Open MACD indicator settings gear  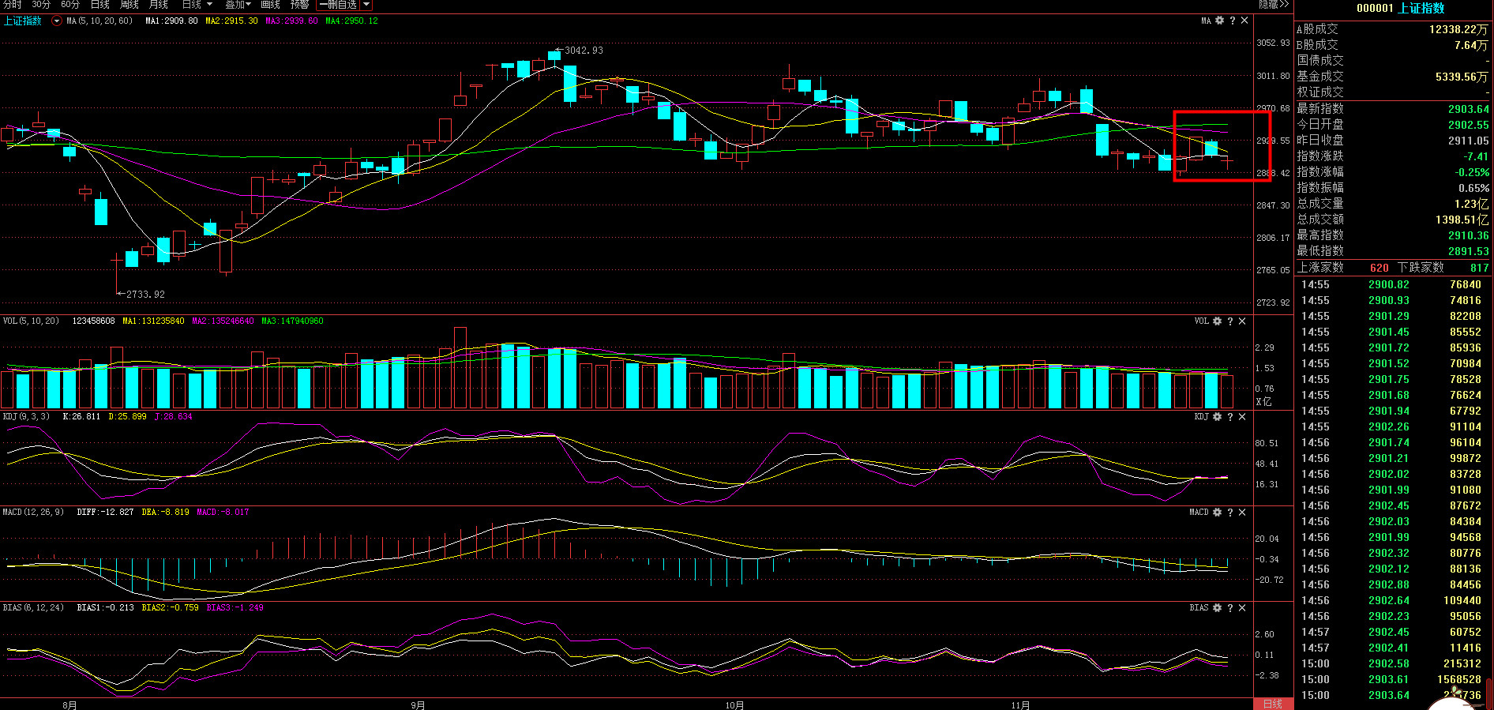pyautogui.click(x=1217, y=513)
